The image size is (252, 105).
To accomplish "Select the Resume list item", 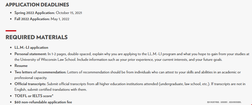I will coord(21,66).
